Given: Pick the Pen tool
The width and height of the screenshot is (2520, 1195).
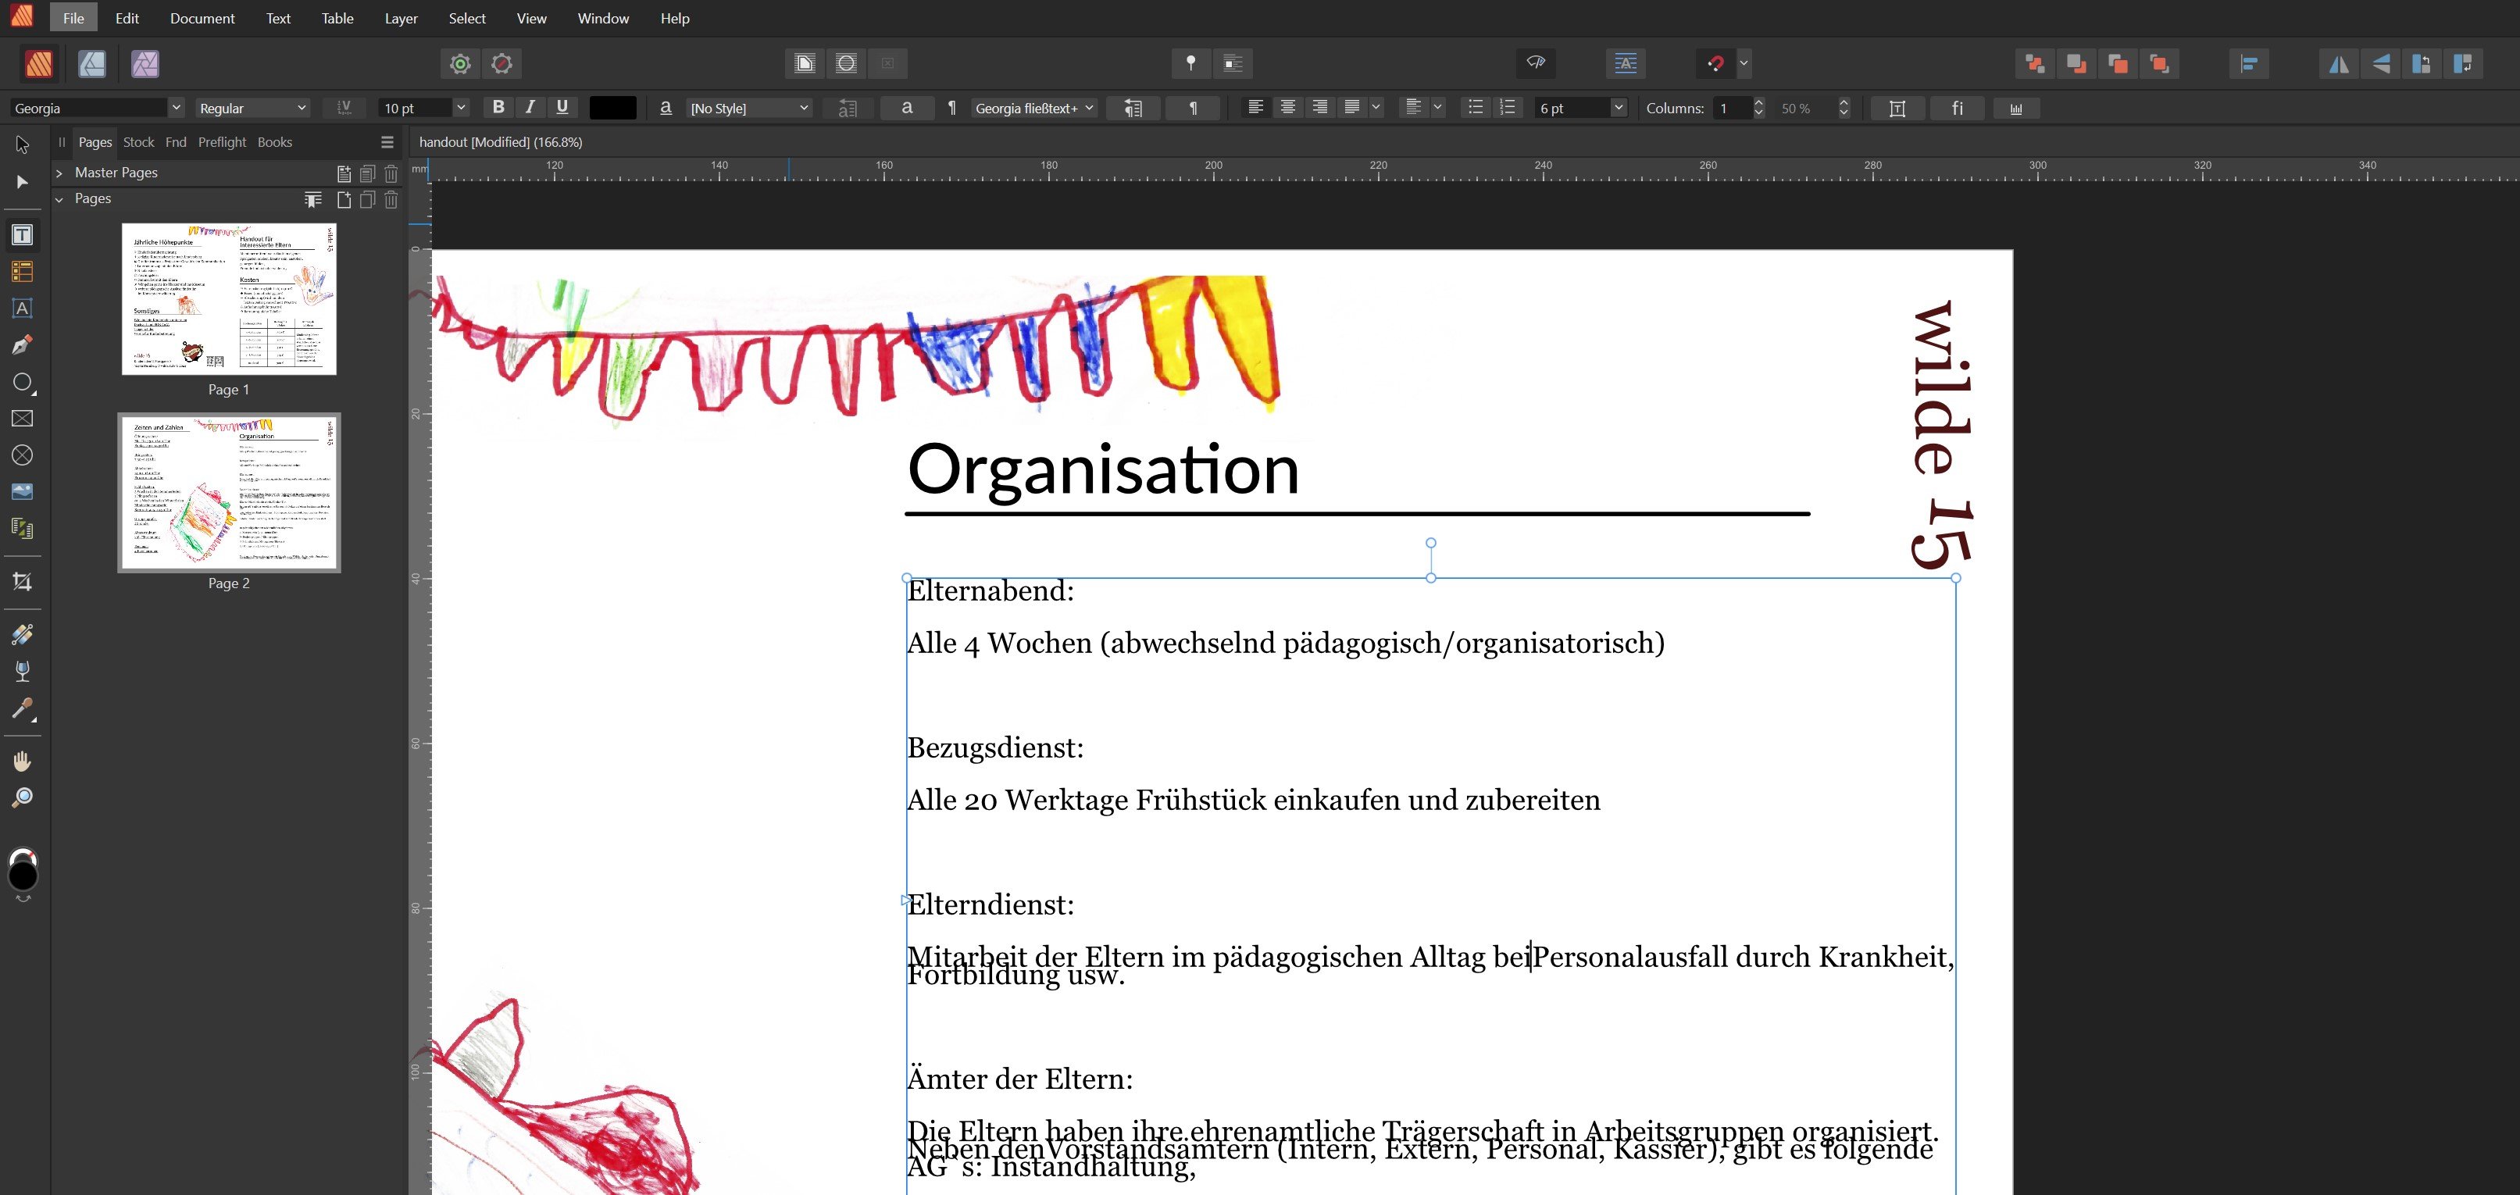Looking at the screenshot, I should pyautogui.click(x=23, y=344).
